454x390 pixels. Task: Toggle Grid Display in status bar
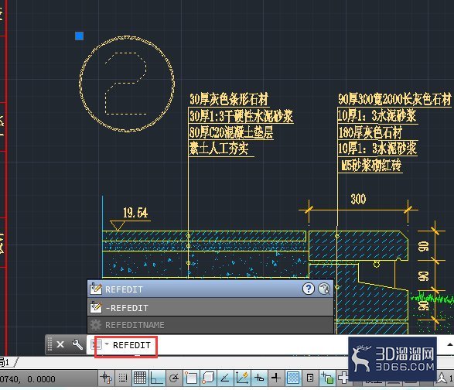[x=140, y=378]
